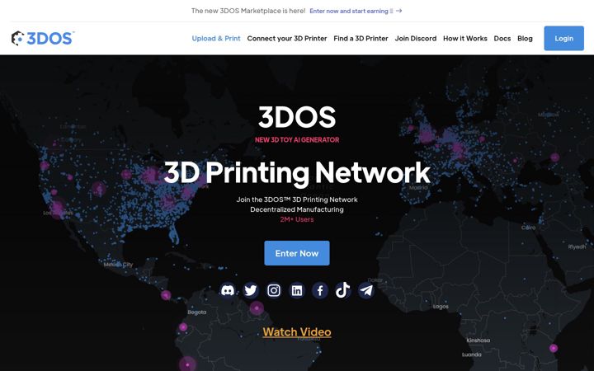Open the Twitter social icon
The image size is (594, 371).
(x=251, y=290)
